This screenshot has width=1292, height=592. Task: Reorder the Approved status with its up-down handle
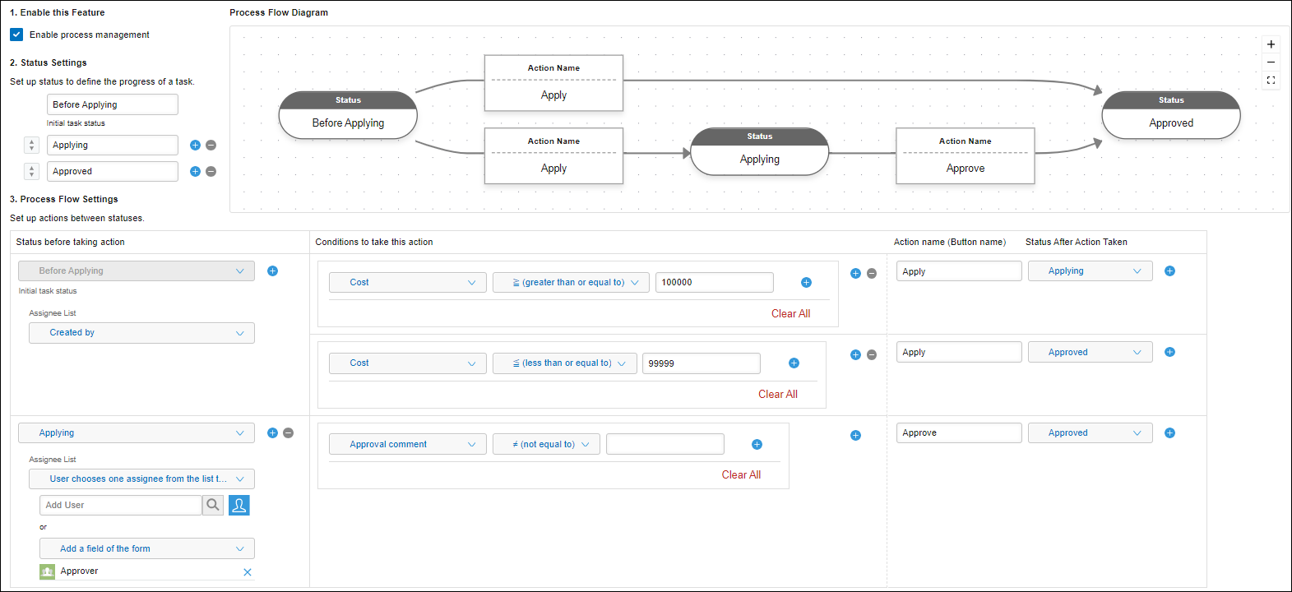[32, 171]
